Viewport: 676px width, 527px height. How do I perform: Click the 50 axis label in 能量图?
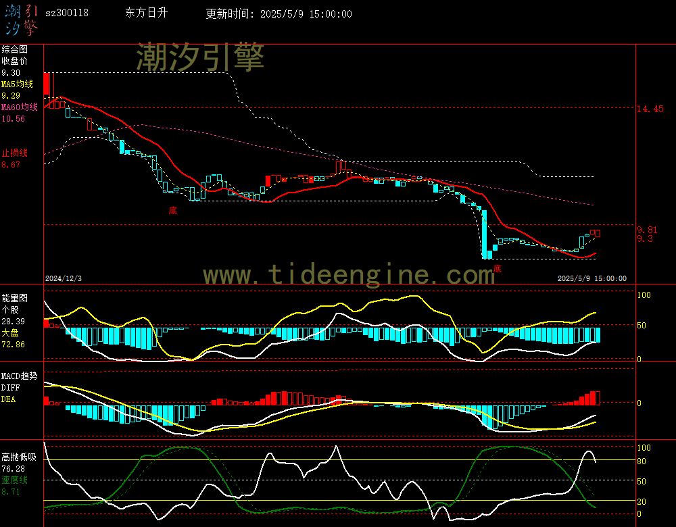[x=642, y=326]
